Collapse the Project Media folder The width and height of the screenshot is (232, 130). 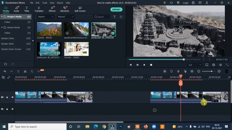point(2,17)
